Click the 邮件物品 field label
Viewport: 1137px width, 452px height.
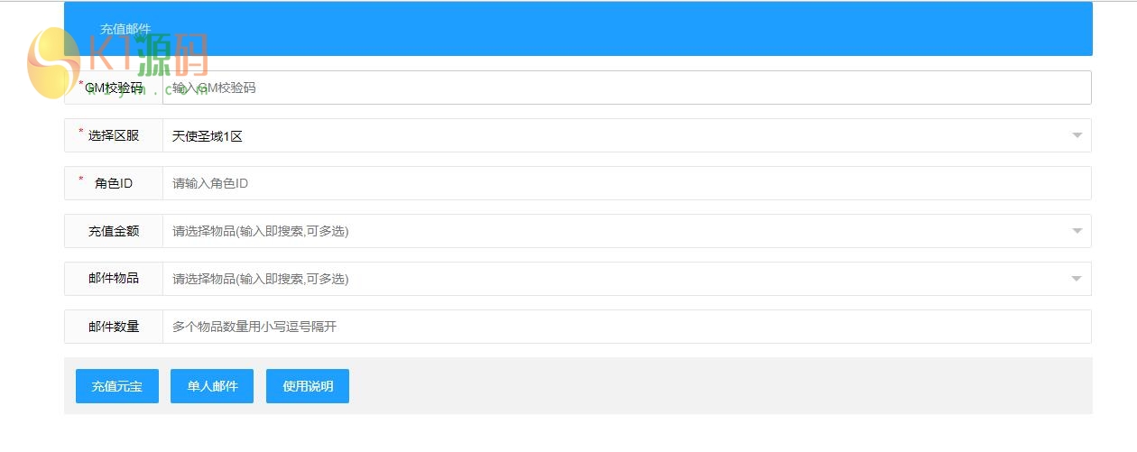point(114,279)
